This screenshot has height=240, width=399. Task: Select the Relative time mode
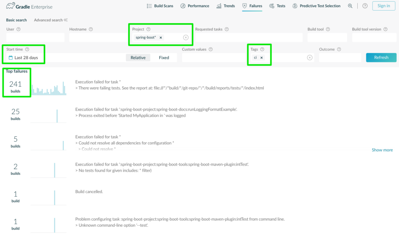point(138,58)
